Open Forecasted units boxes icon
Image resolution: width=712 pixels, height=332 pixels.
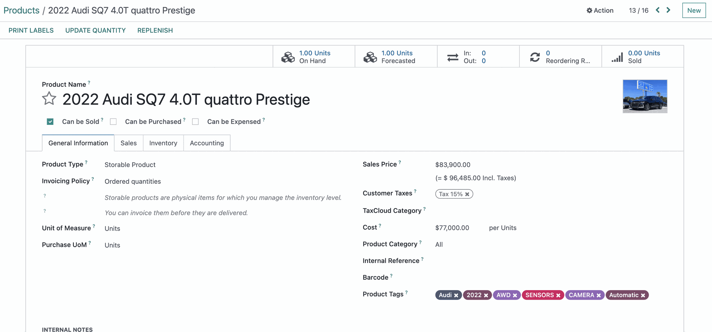pos(370,57)
